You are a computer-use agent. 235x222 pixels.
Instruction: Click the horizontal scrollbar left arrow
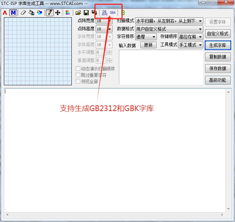7,215
